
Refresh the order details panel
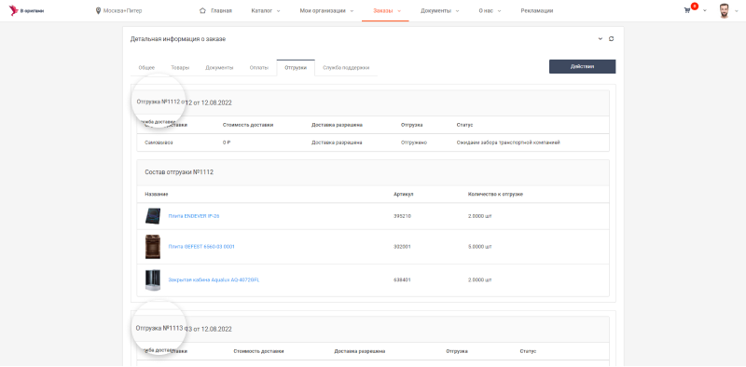[x=612, y=39]
